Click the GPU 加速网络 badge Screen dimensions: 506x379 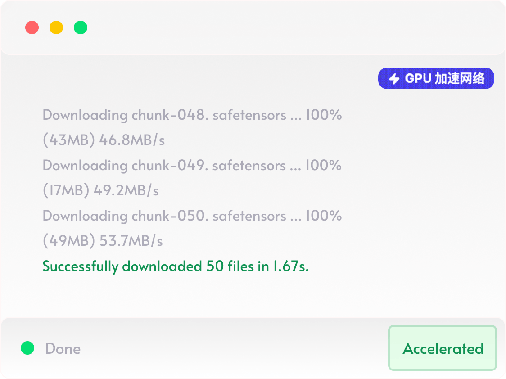(x=436, y=79)
